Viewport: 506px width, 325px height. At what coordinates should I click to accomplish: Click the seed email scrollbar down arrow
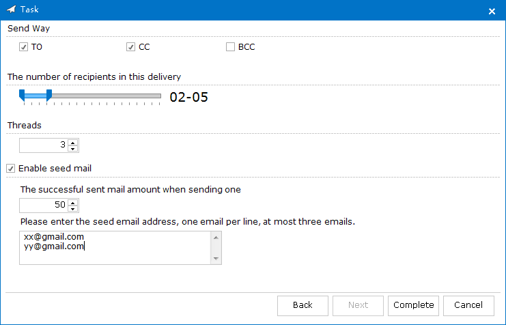pos(216,259)
